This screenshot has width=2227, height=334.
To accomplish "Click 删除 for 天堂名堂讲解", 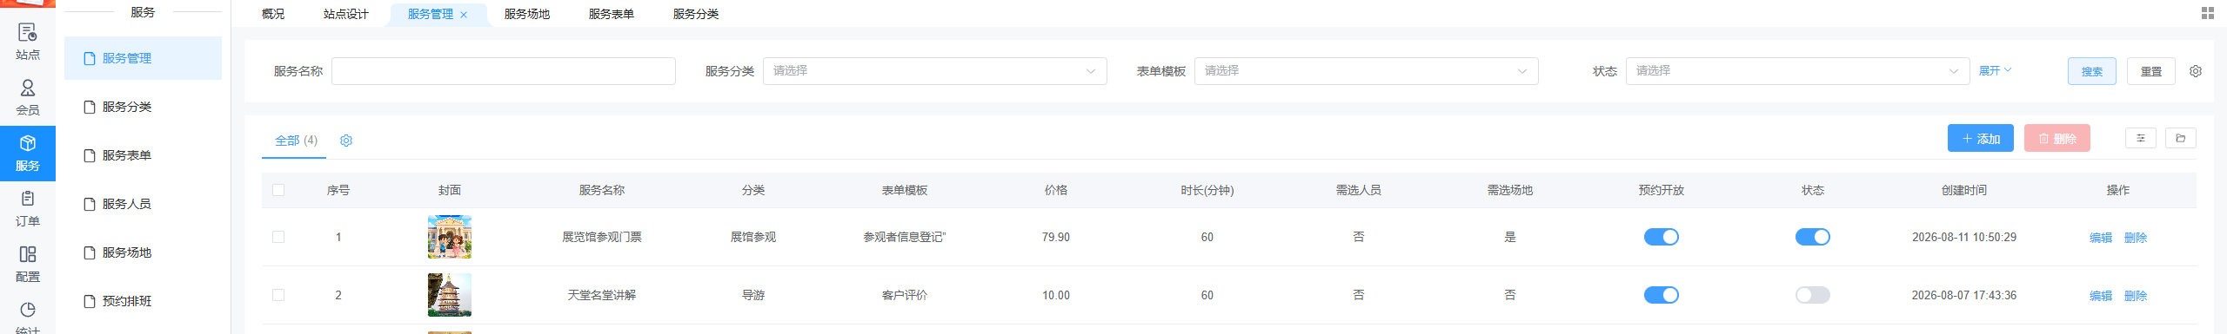I will tap(2136, 296).
